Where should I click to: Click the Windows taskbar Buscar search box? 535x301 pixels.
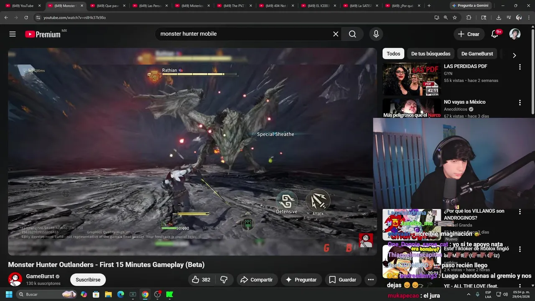tap(46, 294)
